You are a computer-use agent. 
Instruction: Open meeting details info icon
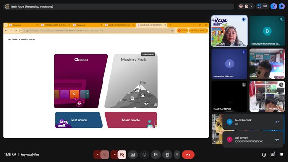264,155
